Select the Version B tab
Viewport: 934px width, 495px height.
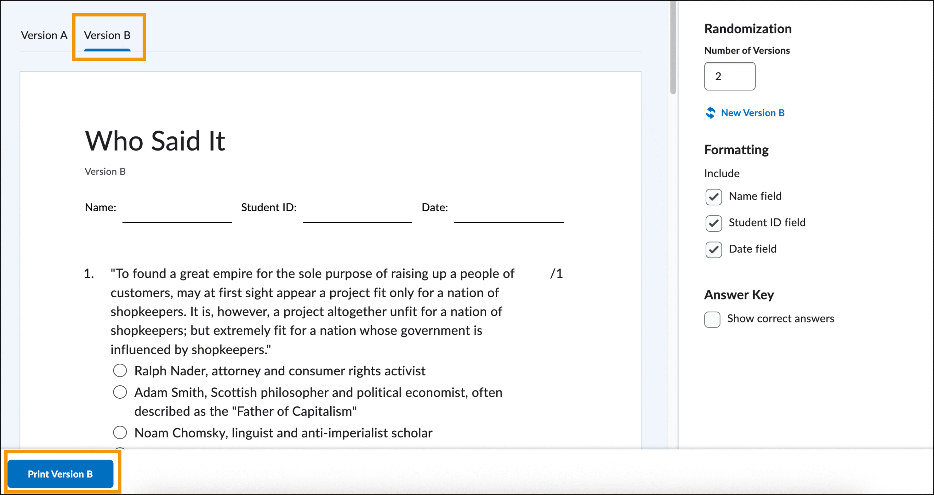coord(107,35)
